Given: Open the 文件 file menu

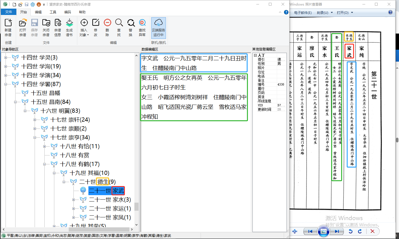Looking at the screenshot, I should click(x=9, y=12).
